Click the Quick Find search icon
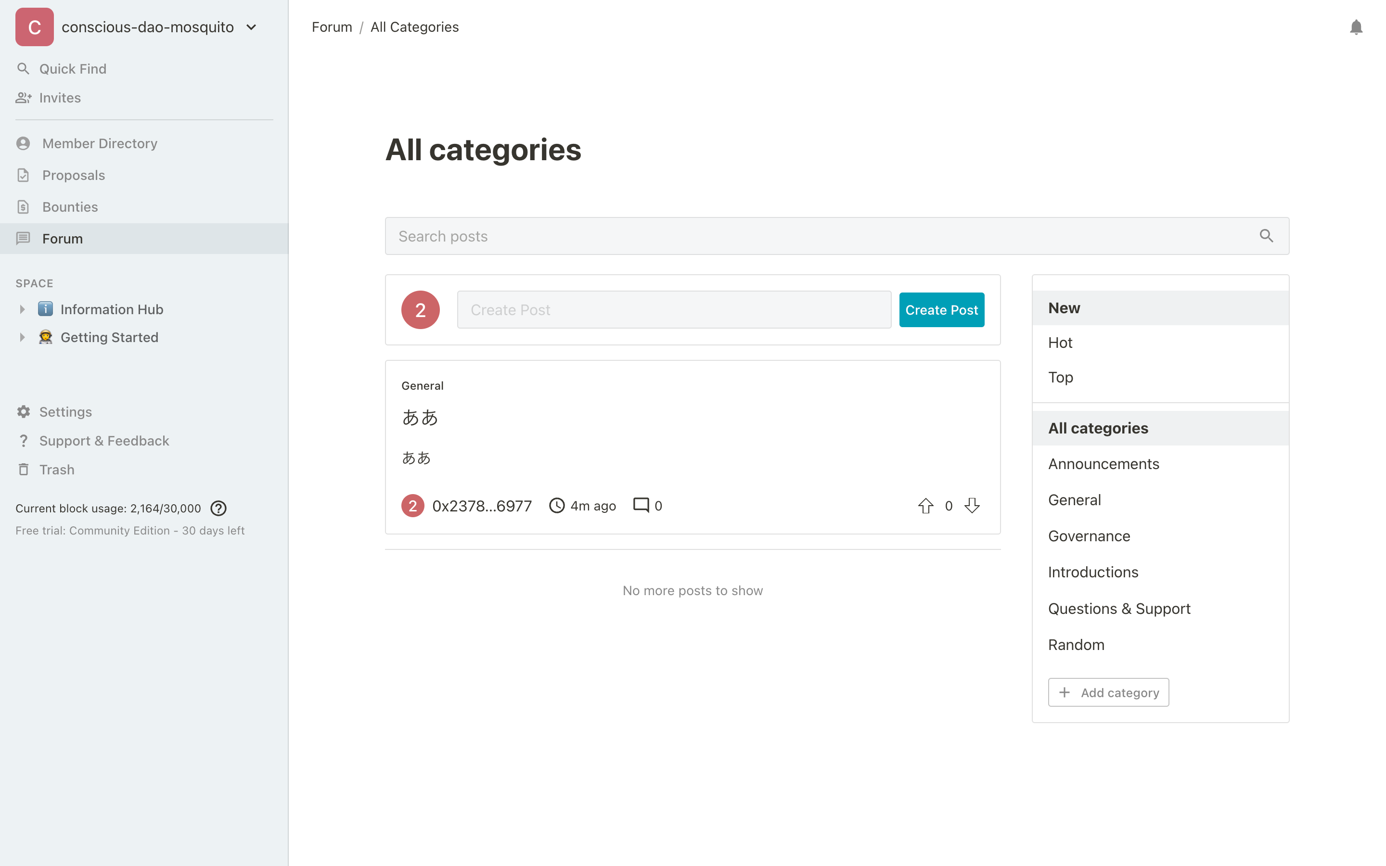 [x=23, y=69]
